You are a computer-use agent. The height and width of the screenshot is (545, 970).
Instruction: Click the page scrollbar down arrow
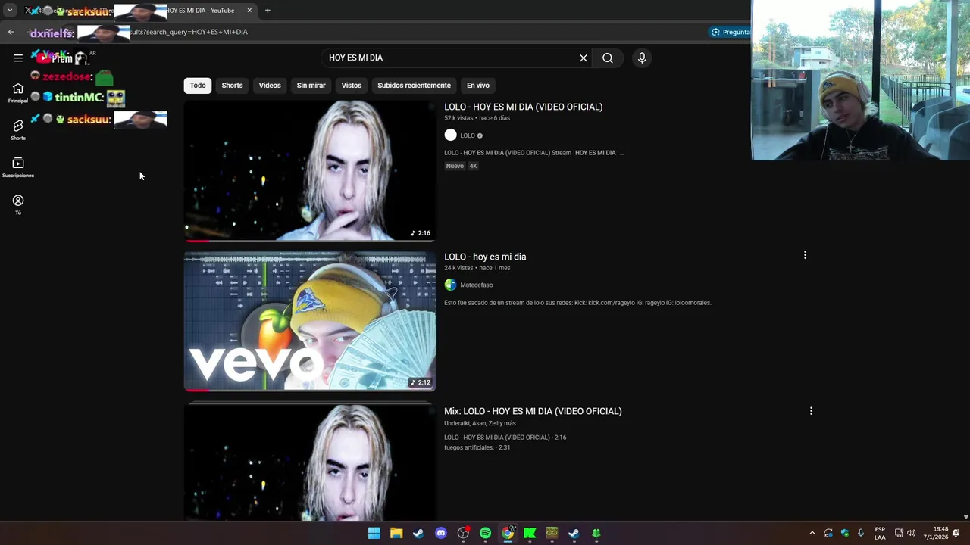[965, 517]
